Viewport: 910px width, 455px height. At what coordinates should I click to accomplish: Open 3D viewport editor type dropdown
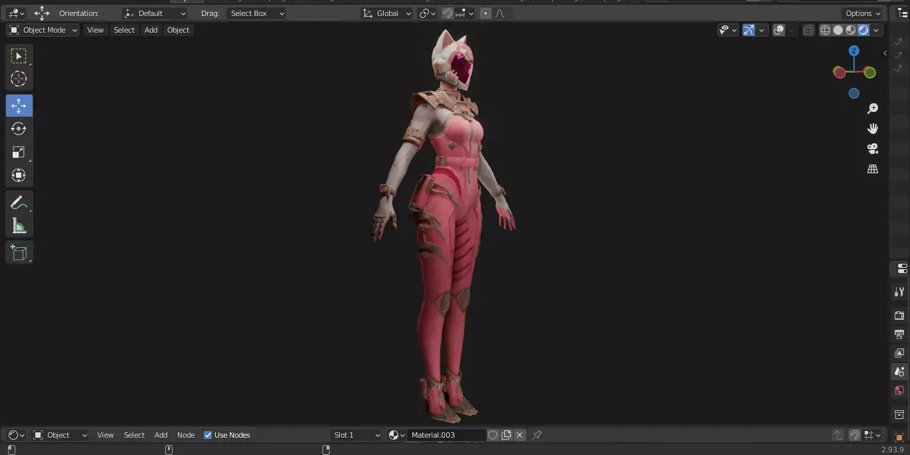[16, 13]
